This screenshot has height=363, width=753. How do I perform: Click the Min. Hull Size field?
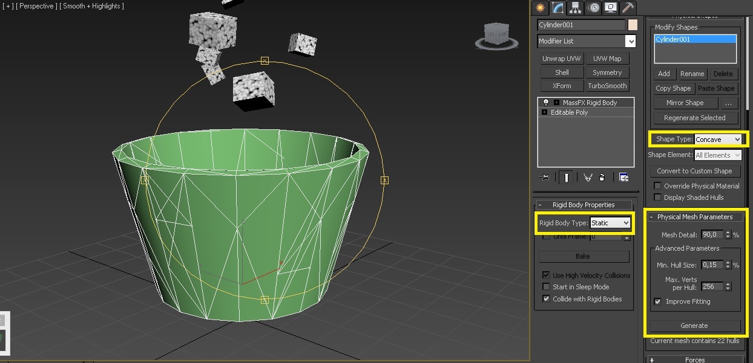[x=712, y=265]
